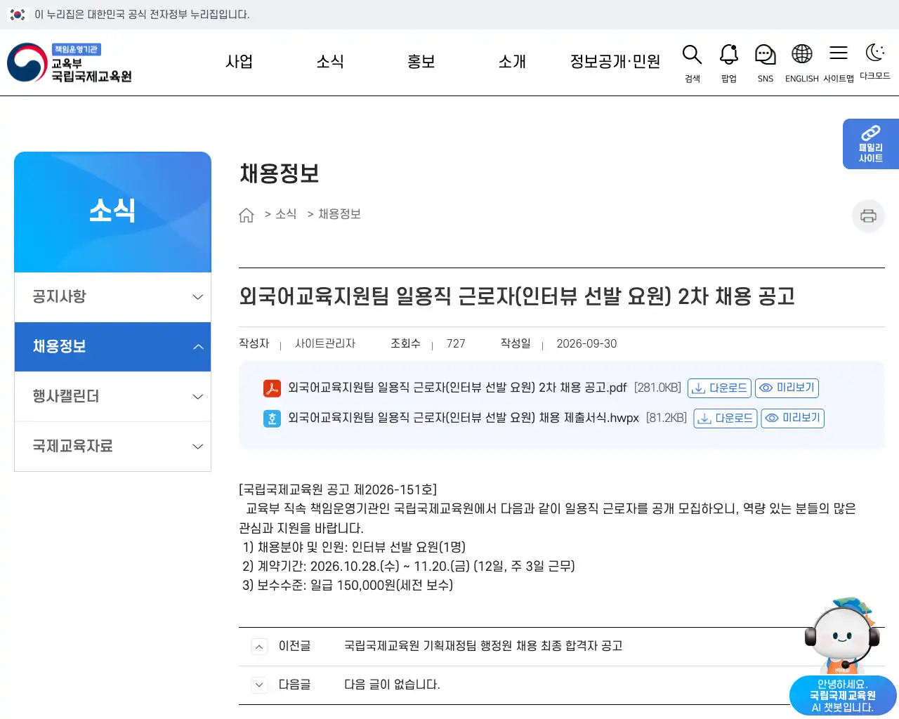
Task: Click the 채용 제출서식.hwpx file name
Action: [464, 418]
